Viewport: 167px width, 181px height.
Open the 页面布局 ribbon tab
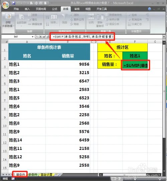41,9
